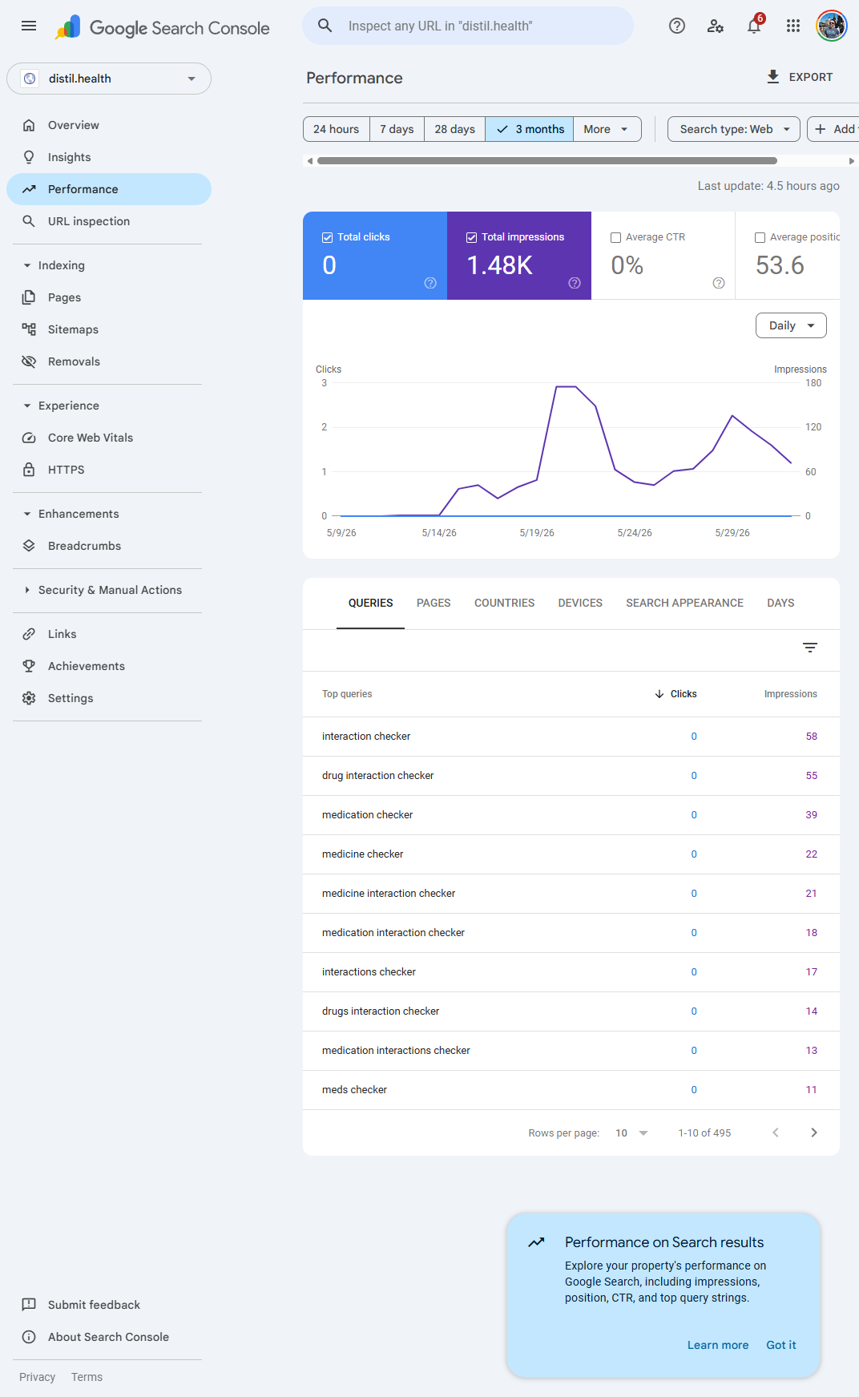Image resolution: width=859 pixels, height=1397 pixels.
Task: Open help for Average CTR card
Action: (x=719, y=283)
